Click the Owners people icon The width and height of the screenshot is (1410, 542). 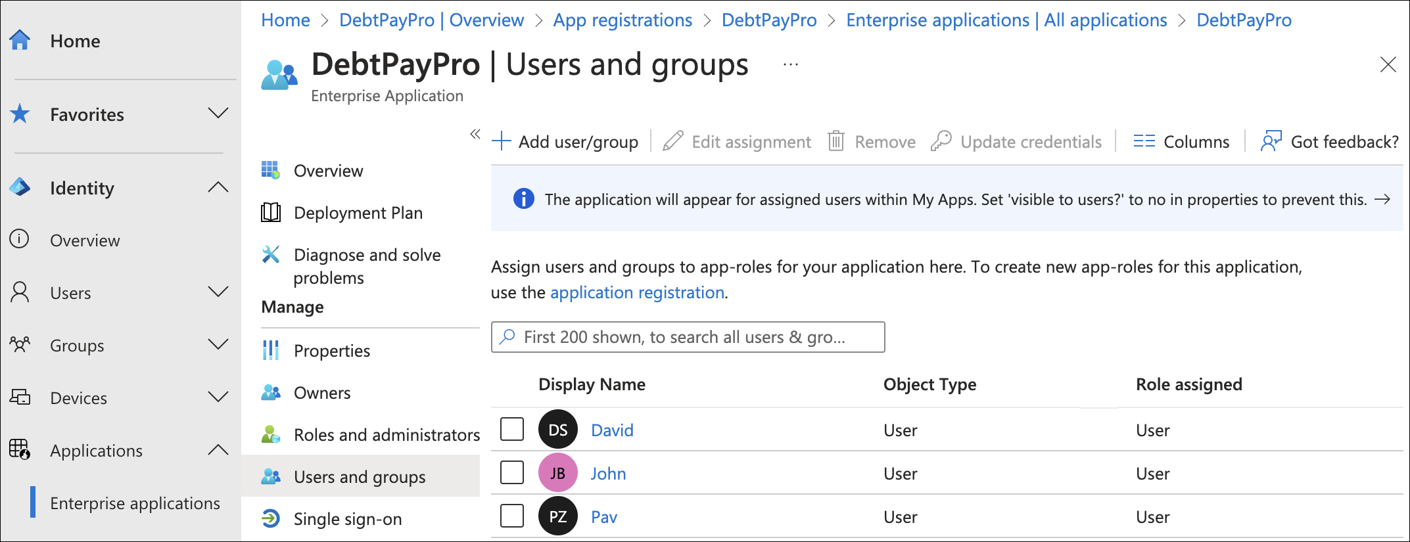coord(271,392)
